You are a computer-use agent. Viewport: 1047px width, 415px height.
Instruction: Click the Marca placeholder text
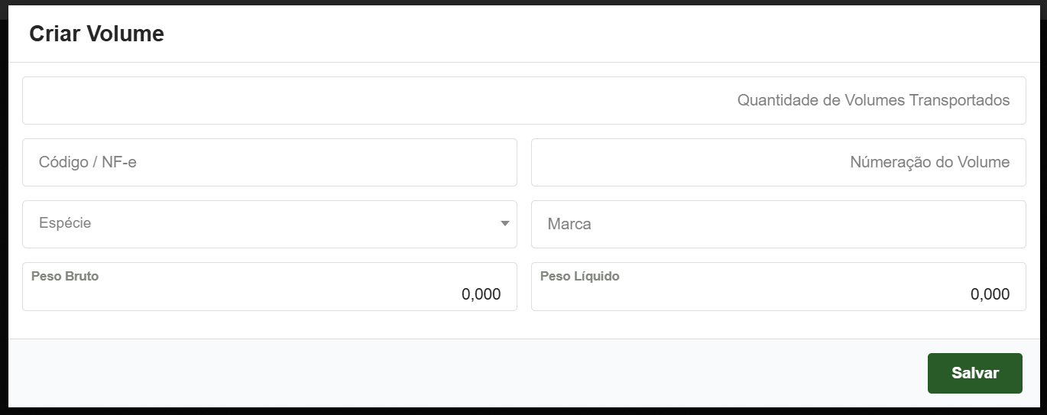tap(569, 224)
